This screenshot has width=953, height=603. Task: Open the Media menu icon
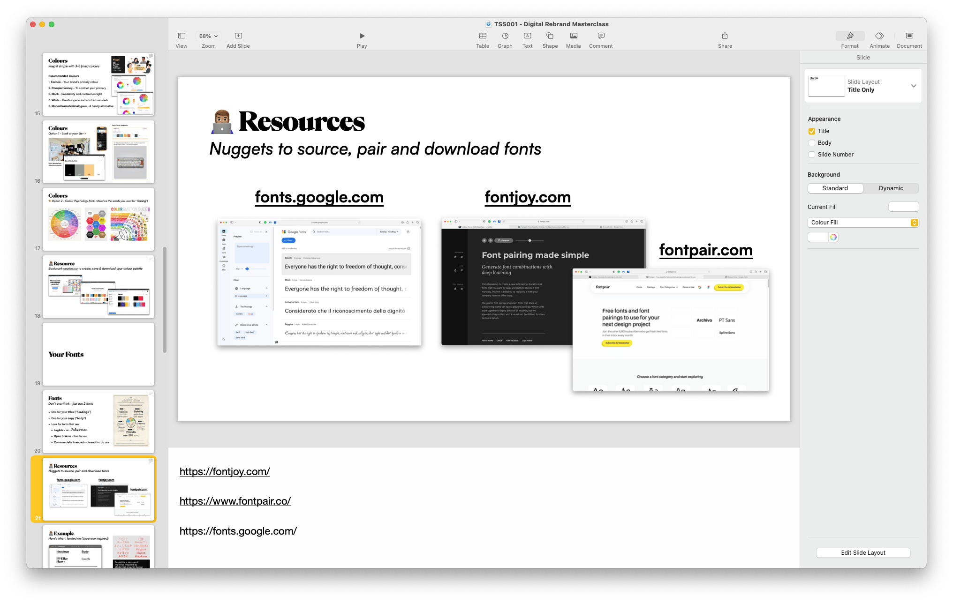coord(574,36)
